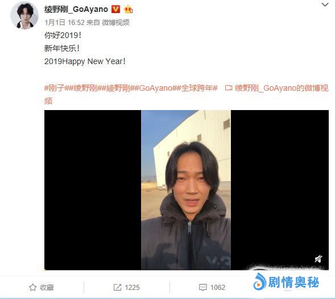Open the profile avatar of 绫野刚_GoAyano
Viewport: 335px width, 299px height.
24,15
